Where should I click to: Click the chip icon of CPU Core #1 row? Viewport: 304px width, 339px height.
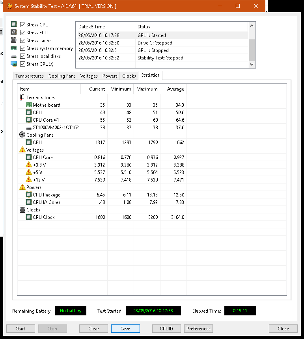[29, 120]
